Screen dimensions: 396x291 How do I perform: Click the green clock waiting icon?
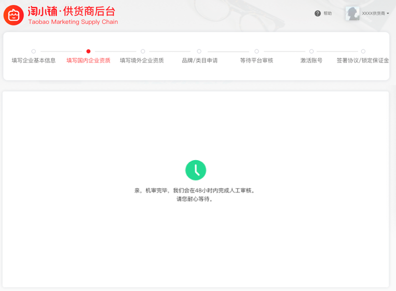click(x=196, y=170)
